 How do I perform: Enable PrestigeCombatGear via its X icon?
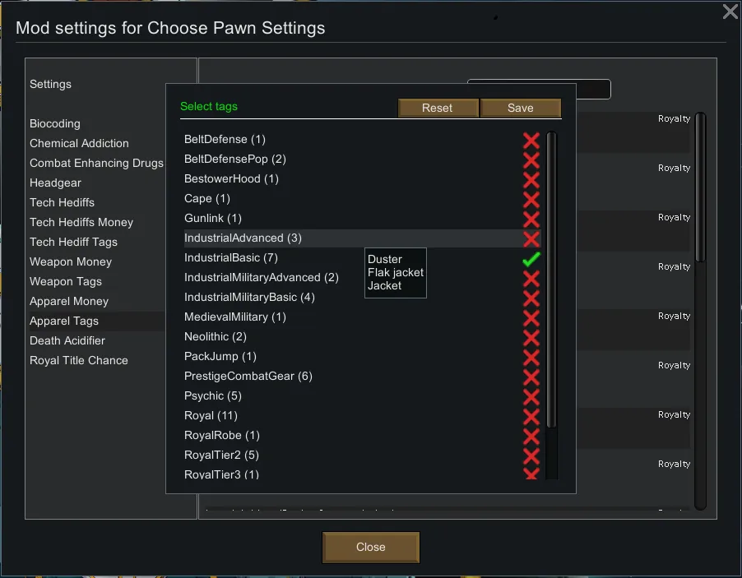pyautogui.click(x=531, y=377)
